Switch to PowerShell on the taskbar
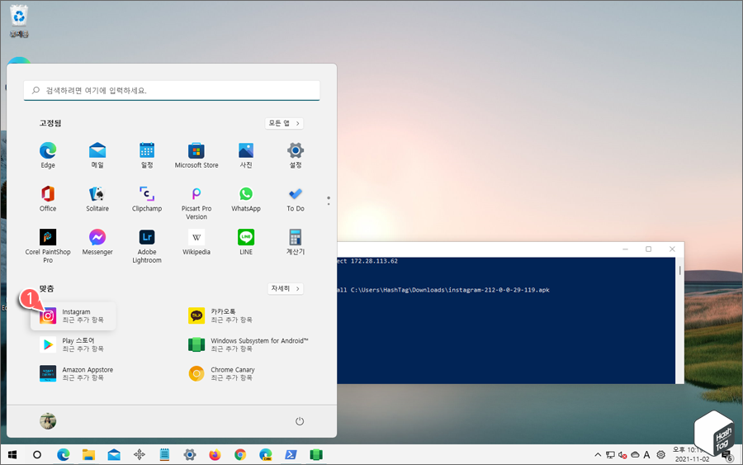This screenshot has height=465, width=743. [x=291, y=455]
